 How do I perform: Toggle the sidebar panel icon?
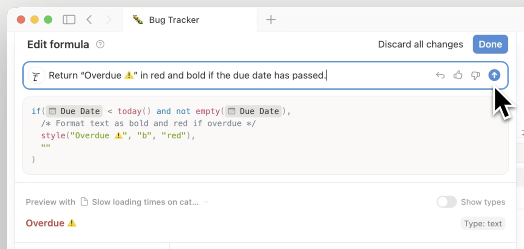(69, 20)
